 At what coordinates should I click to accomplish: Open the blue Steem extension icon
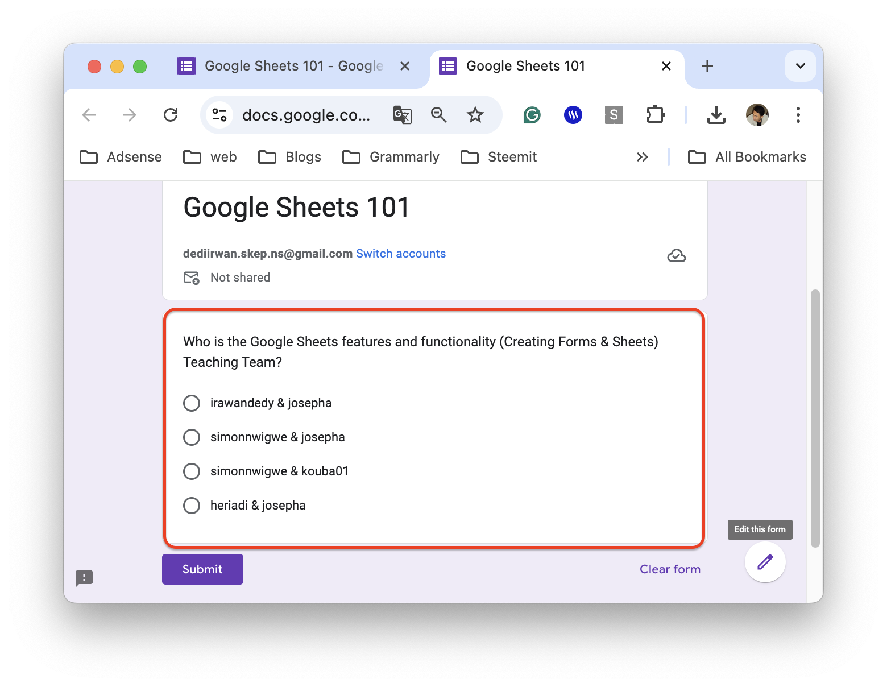573,115
